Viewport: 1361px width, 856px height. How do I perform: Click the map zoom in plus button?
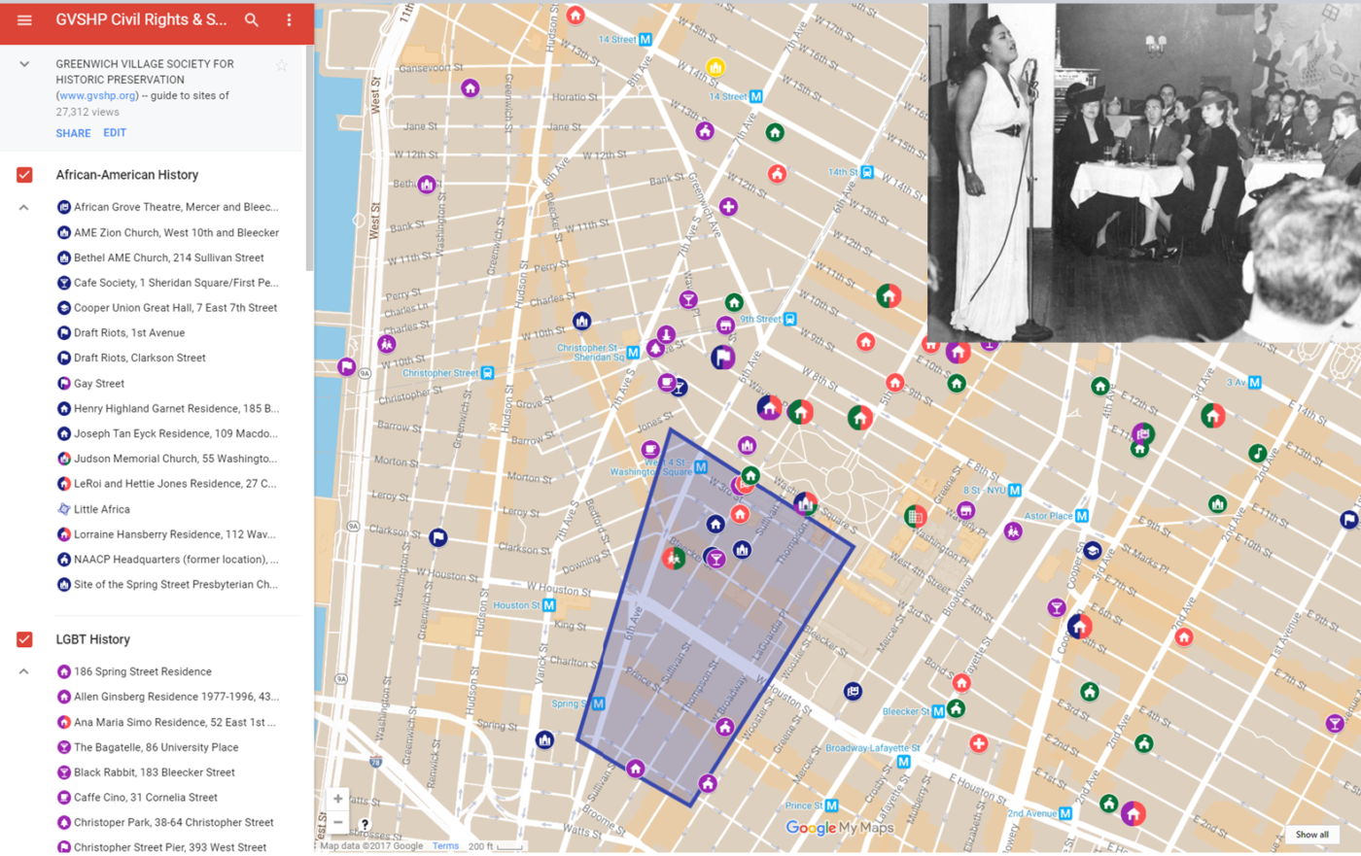(337, 799)
